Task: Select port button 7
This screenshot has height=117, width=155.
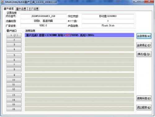Action: (x=14, y=65)
